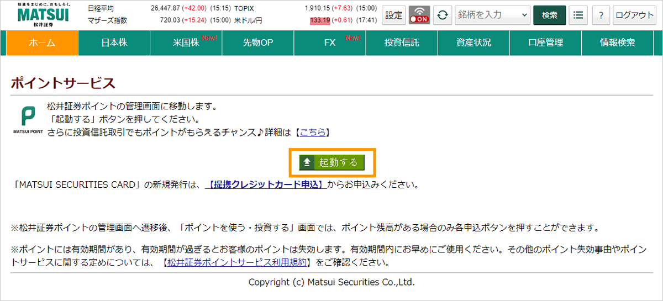Open the こちら details link

[x=313, y=133]
